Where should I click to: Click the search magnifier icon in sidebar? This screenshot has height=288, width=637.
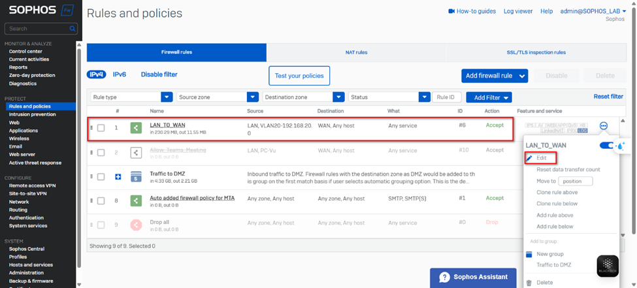click(72, 29)
